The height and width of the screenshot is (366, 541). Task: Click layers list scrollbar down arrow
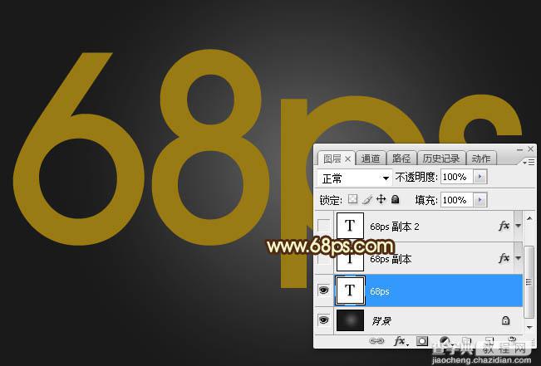coord(529,327)
